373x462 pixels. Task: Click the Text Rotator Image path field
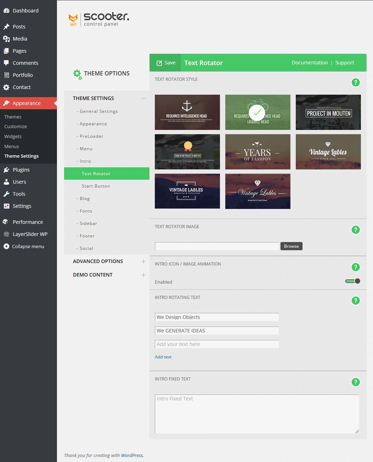[x=216, y=246]
